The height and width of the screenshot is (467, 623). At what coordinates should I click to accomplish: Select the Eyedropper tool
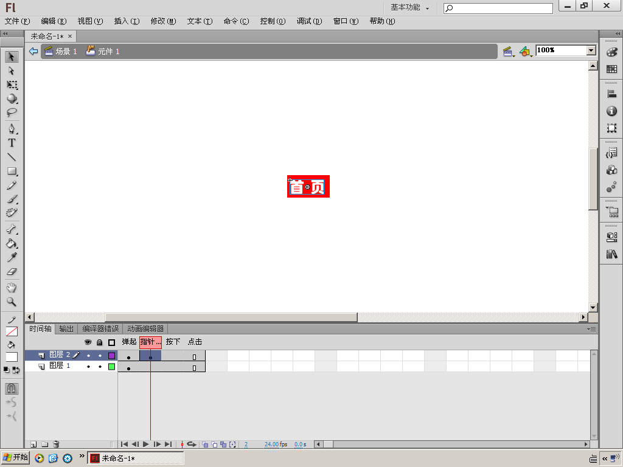pos(12,258)
